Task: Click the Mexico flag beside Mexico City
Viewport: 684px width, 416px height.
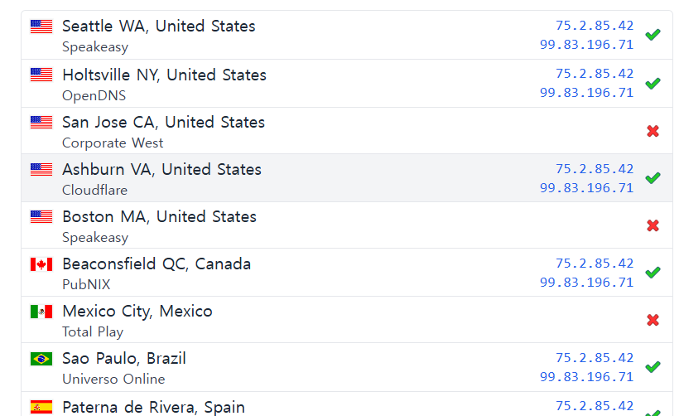Action: click(41, 312)
